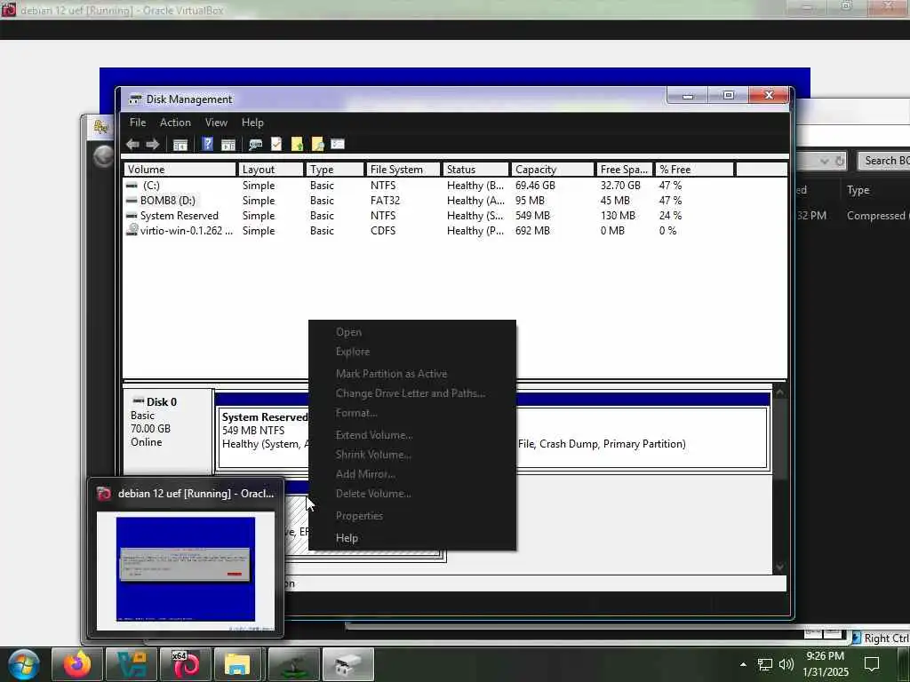Click the blue Help question-mark toolbar icon
The width and height of the screenshot is (910, 682).
point(207,144)
